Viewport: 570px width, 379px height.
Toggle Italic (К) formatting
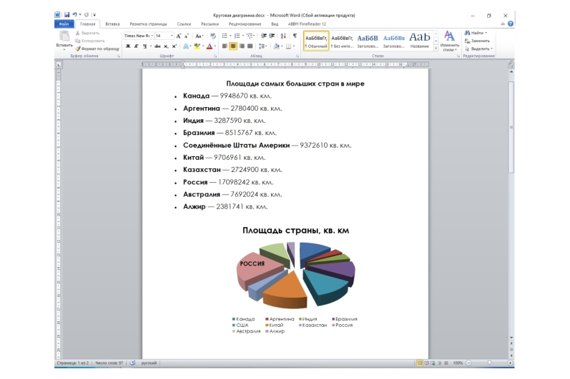(x=137, y=46)
